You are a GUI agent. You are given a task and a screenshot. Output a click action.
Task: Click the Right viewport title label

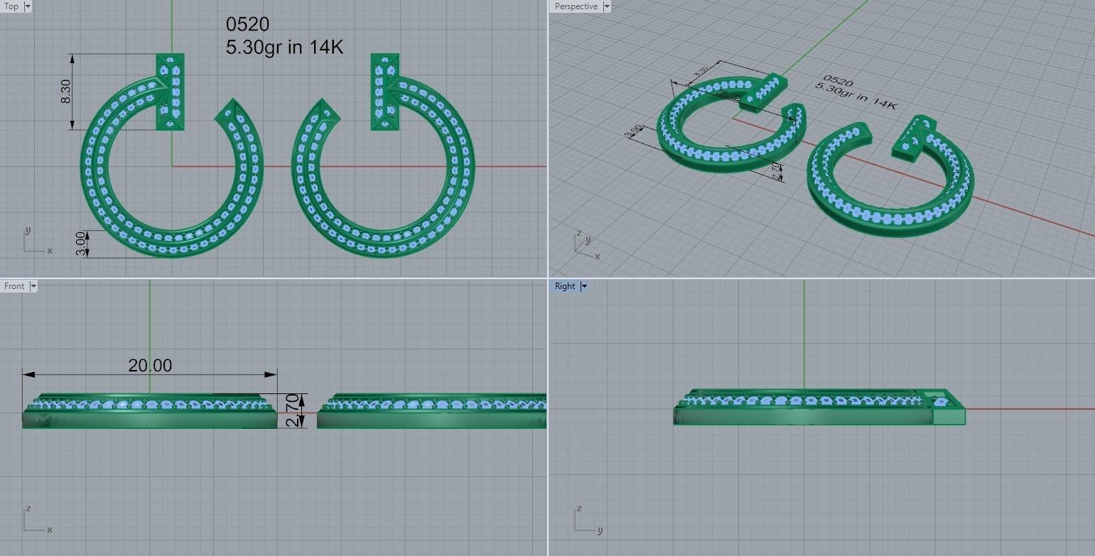tap(565, 286)
